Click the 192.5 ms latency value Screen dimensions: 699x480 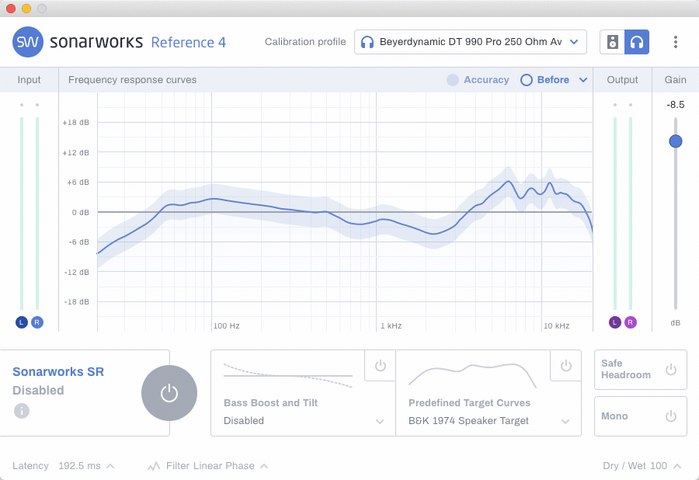[79, 466]
